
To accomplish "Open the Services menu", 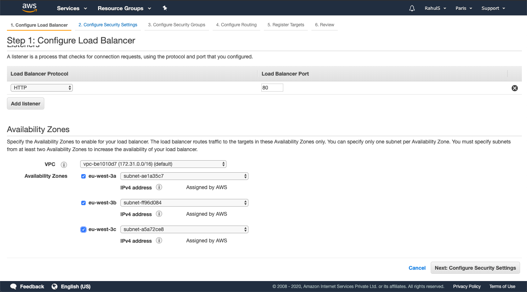I will (x=72, y=8).
